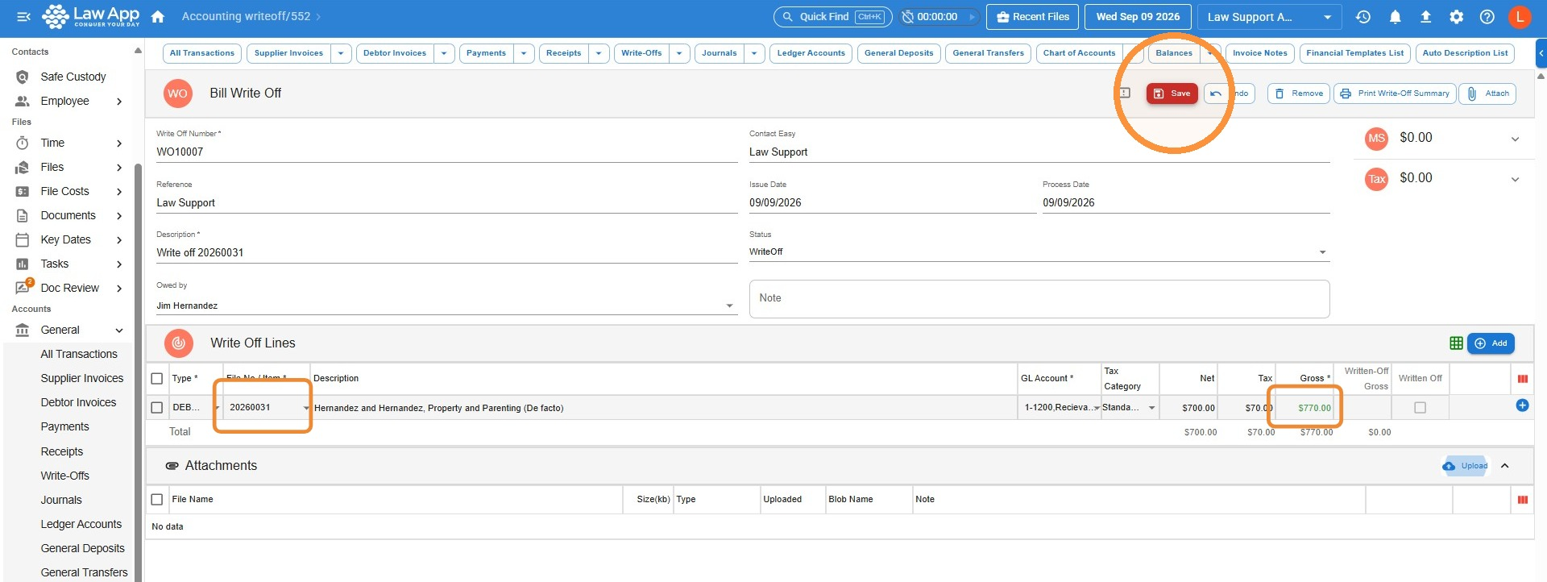Toggle the hamburger navigation menu icon
The height and width of the screenshot is (582, 1547).
(23, 17)
